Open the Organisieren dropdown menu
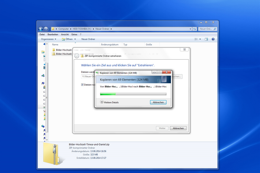Image resolution: width=260 pixels, height=173 pixels. tap(48, 39)
